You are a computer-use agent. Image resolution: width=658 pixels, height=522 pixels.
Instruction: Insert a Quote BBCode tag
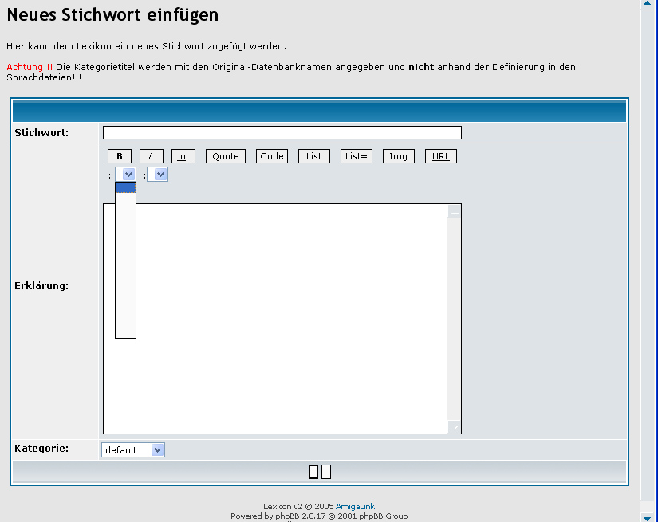pos(225,156)
